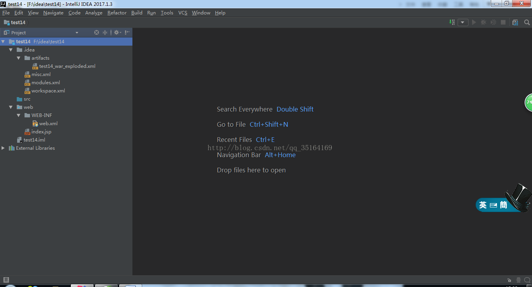Click Double Shift shortcut text
Image resolution: width=532 pixels, height=287 pixels.
[295, 109]
